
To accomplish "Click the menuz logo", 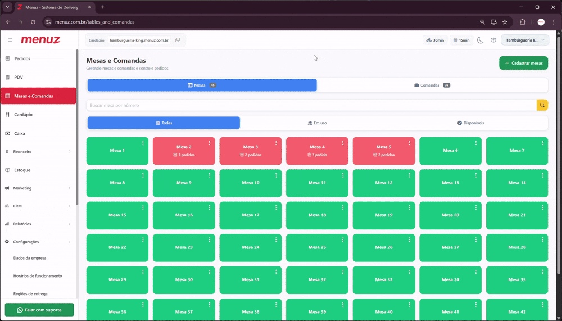I will coord(40,40).
